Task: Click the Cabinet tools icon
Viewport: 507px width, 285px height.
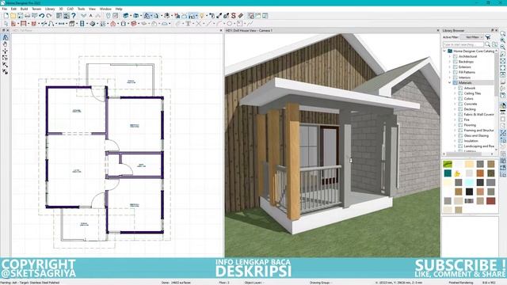Action: [x=72, y=24]
